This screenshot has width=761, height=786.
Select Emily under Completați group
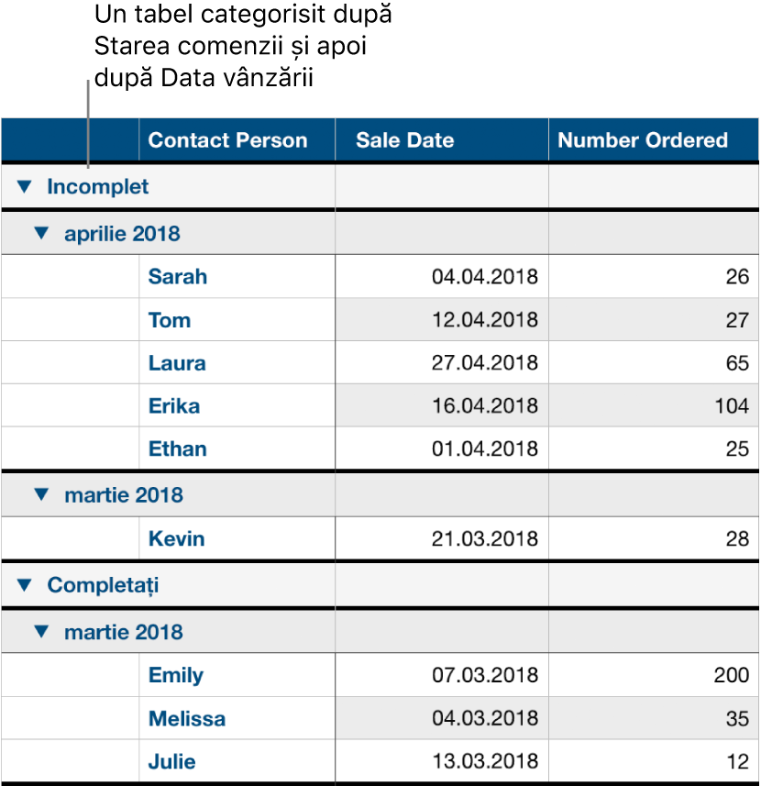pos(175,675)
